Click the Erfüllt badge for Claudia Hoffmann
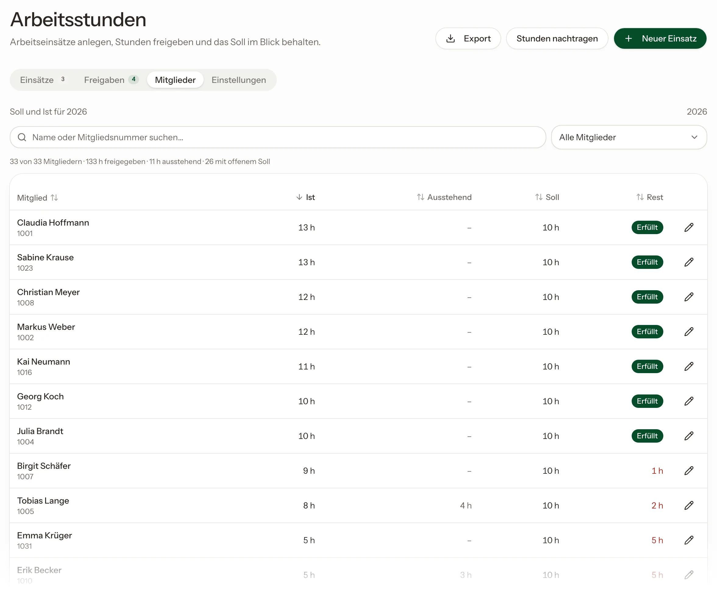Image resolution: width=717 pixels, height=592 pixels. 647,227
